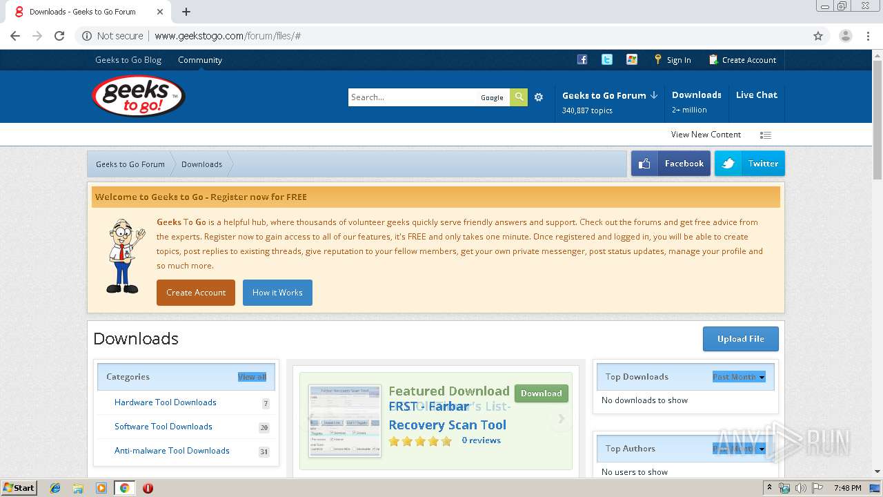Image resolution: width=883 pixels, height=497 pixels.
Task: Click the orange Create Account button
Action: coord(196,293)
